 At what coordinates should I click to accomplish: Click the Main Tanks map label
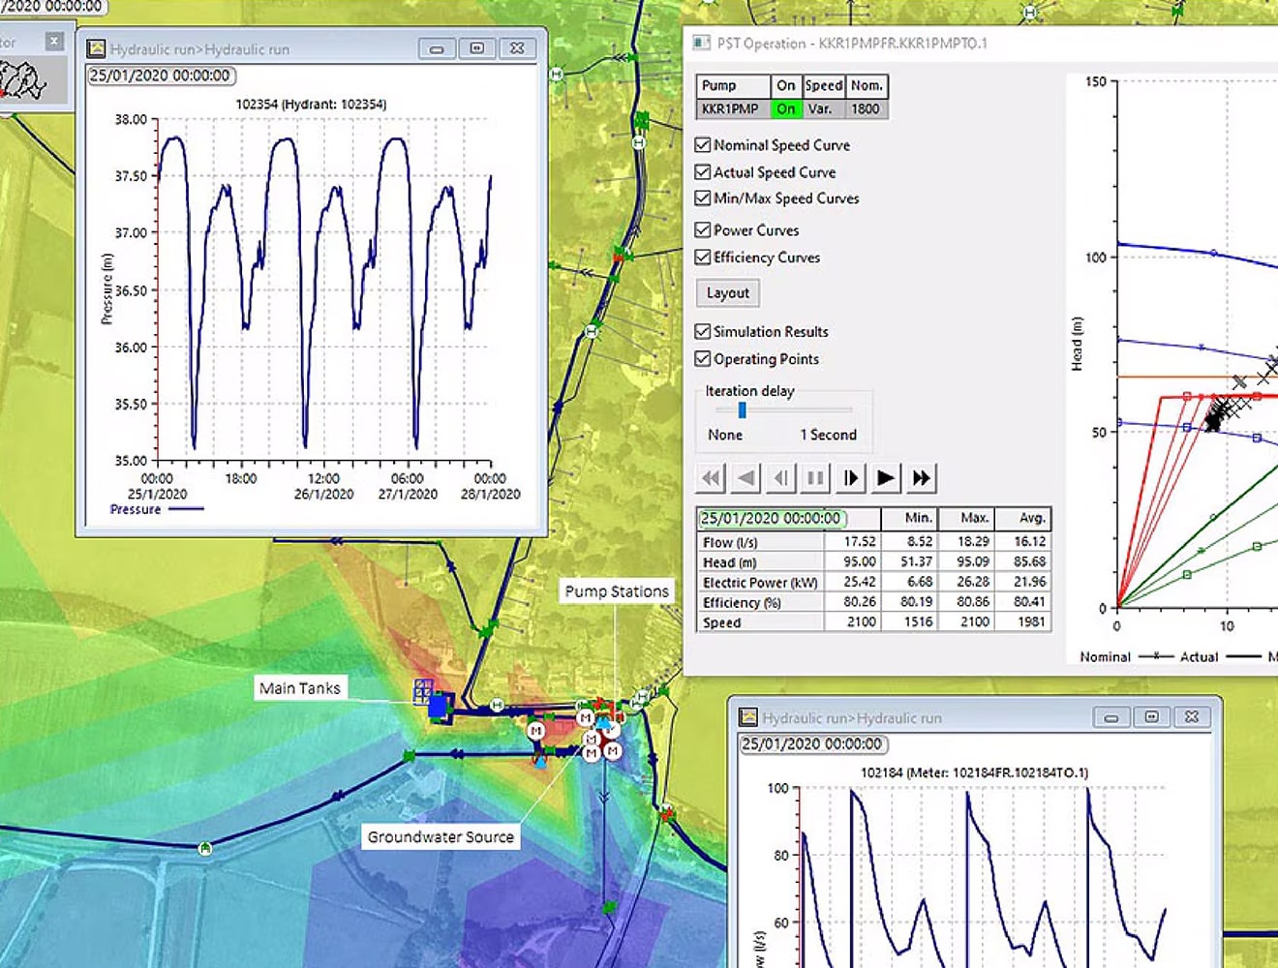pyautogui.click(x=300, y=688)
